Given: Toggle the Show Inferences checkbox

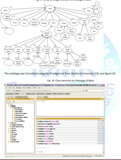Looking at the screenshot, I should pos(94,156).
